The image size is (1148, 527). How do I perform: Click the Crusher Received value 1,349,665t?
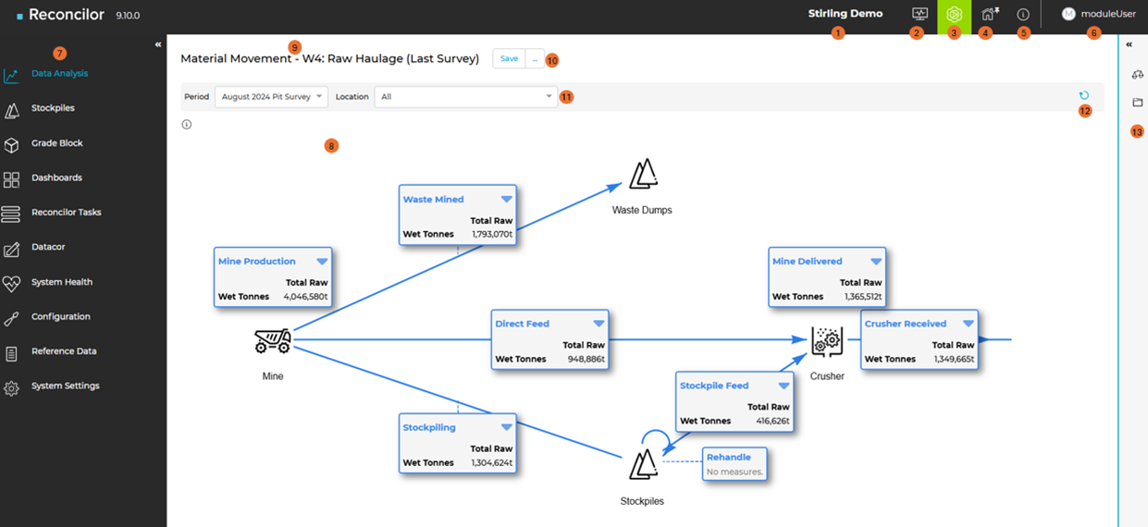[954, 359]
